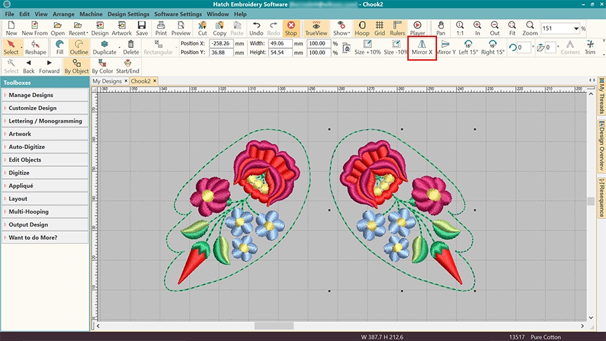Click the horizontal scrollbar thumb
The height and width of the screenshot is (341, 606).
tap(273, 326)
